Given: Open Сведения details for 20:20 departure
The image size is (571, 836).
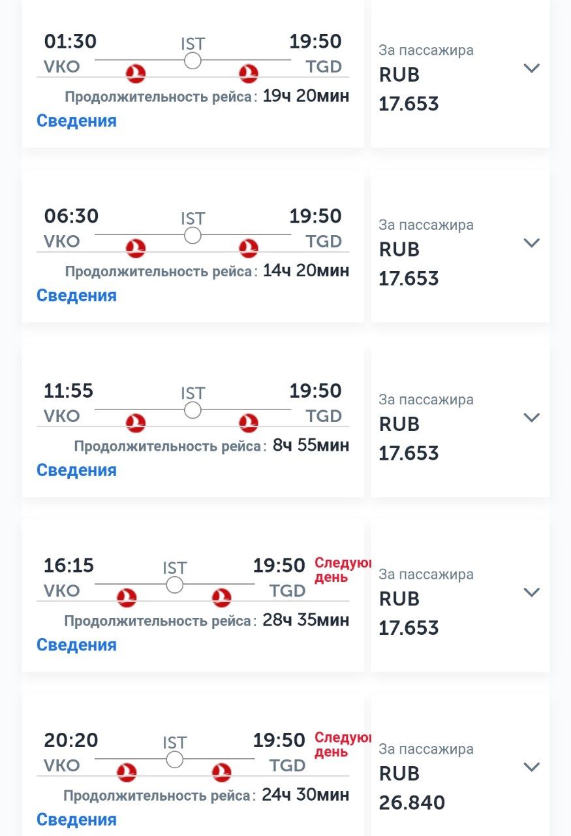Looking at the screenshot, I should pos(76,820).
